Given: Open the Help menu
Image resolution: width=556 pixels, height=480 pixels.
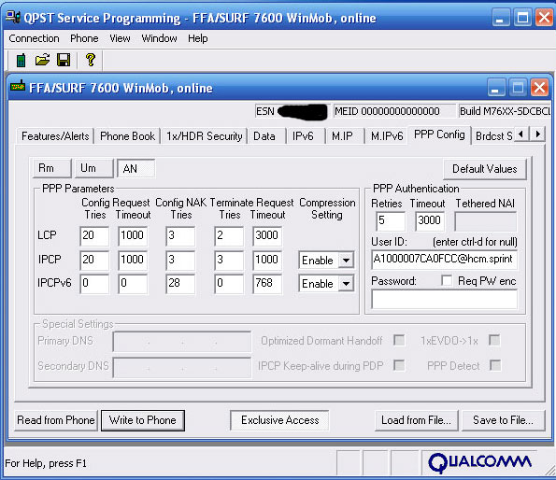Looking at the screenshot, I should tap(198, 38).
